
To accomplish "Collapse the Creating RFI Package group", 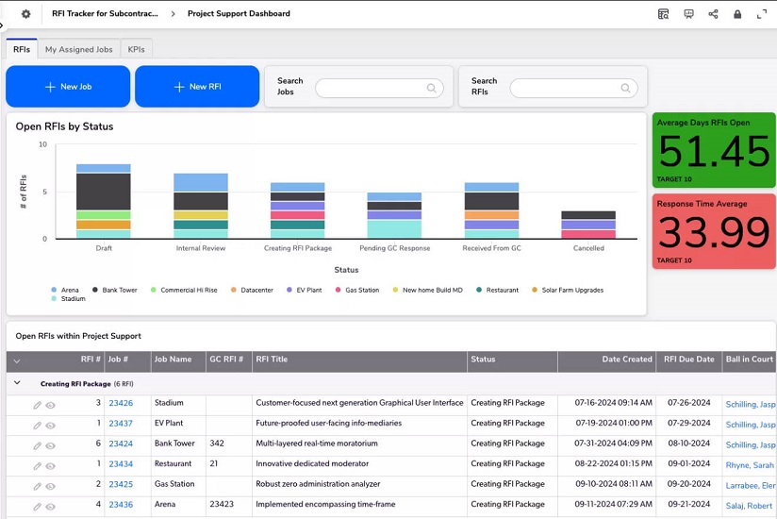I will point(17,384).
